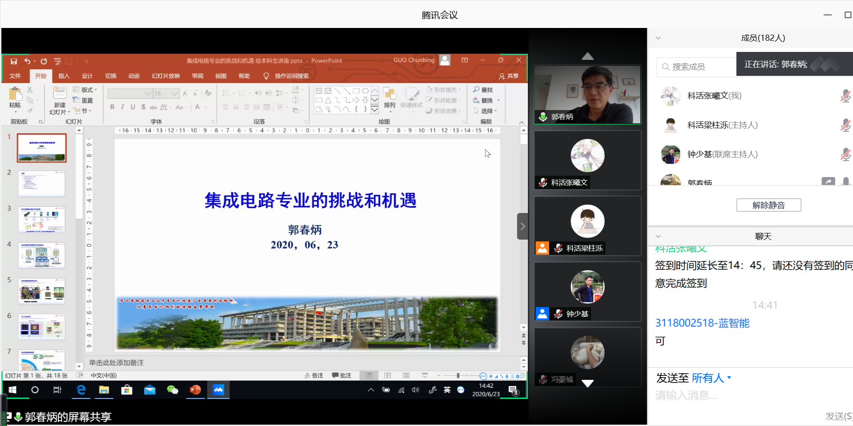
Task: Click the 共享 (Share) button in PowerPoint
Action: click(x=509, y=76)
